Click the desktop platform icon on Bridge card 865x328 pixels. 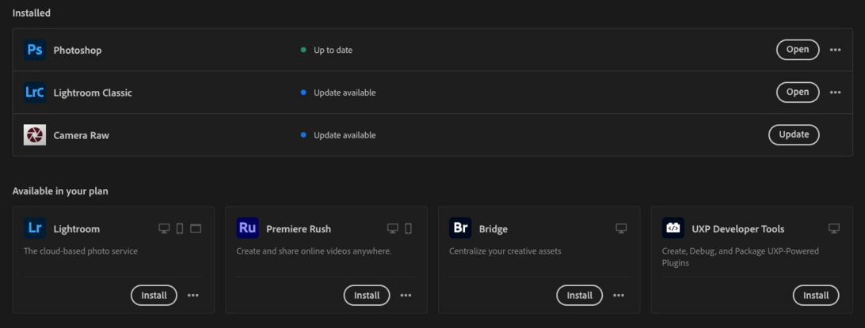point(621,228)
